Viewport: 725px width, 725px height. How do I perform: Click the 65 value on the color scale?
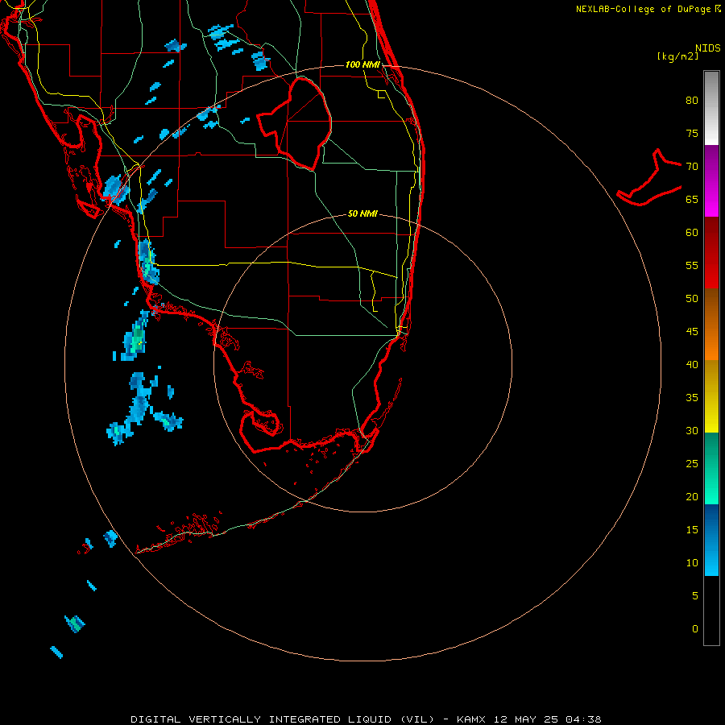pos(692,199)
